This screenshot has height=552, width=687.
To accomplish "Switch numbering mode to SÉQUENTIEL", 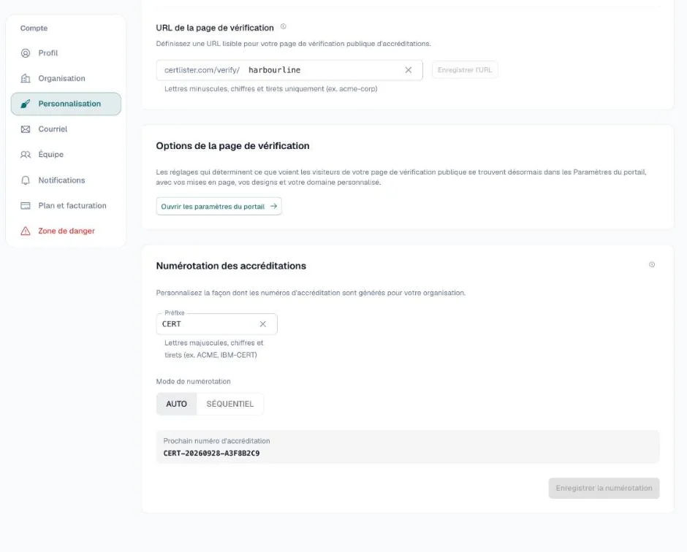I will (x=230, y=404).
